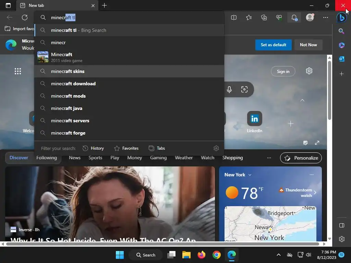The height and width of the screenshot is (263, 351).
Task: Close the New tab tab
Action: click(x=93, y=5)
